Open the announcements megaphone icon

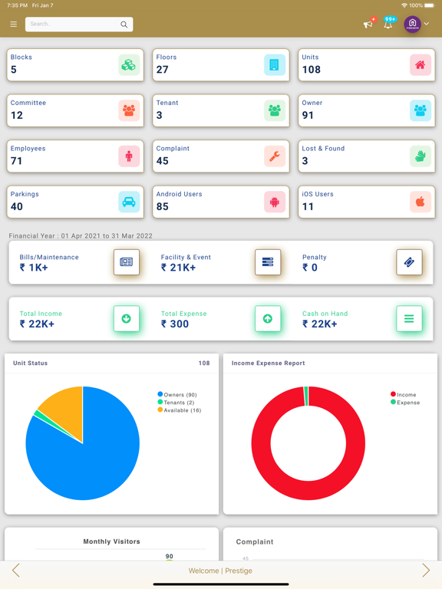tap(368, 25)
